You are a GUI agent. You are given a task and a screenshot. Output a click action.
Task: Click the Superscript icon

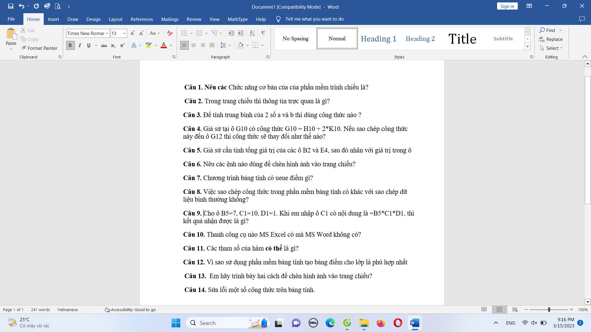coord(122,45)
